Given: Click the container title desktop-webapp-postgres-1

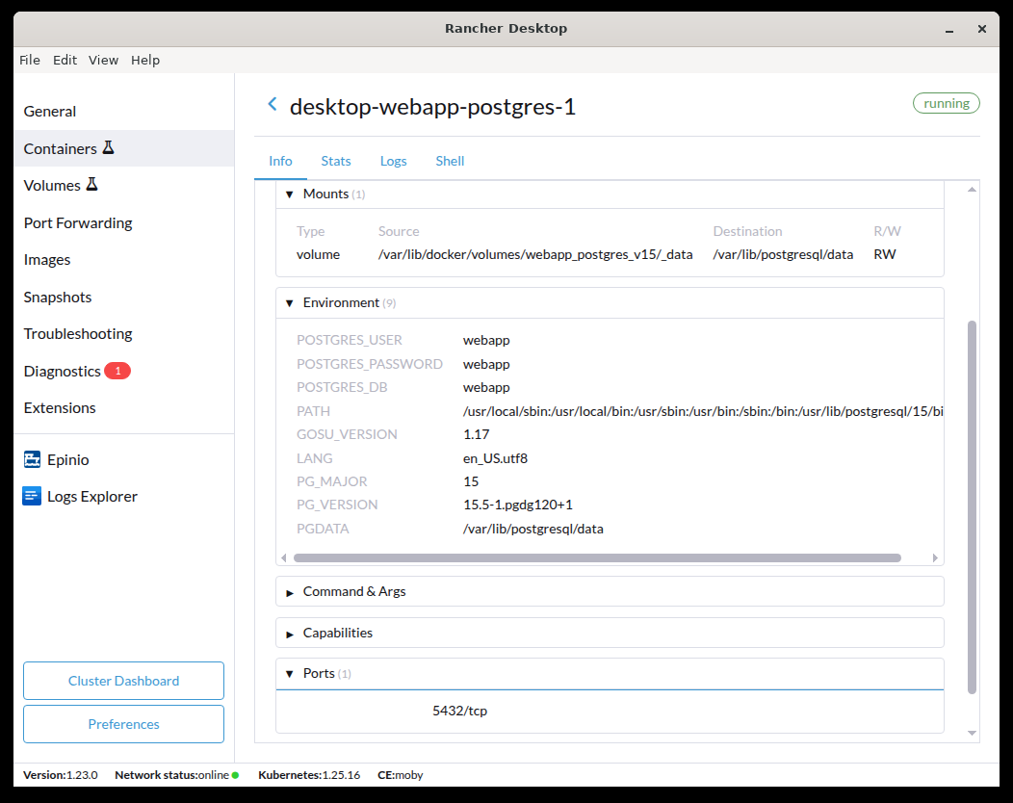Looking at the screenshot, I should tap(432, 107).
